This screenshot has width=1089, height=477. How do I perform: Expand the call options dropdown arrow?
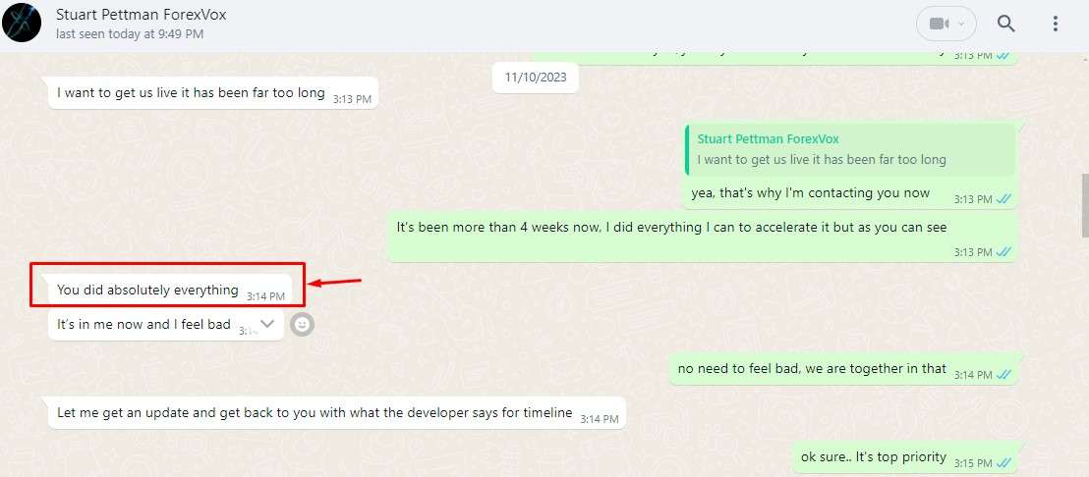[962, 25]
